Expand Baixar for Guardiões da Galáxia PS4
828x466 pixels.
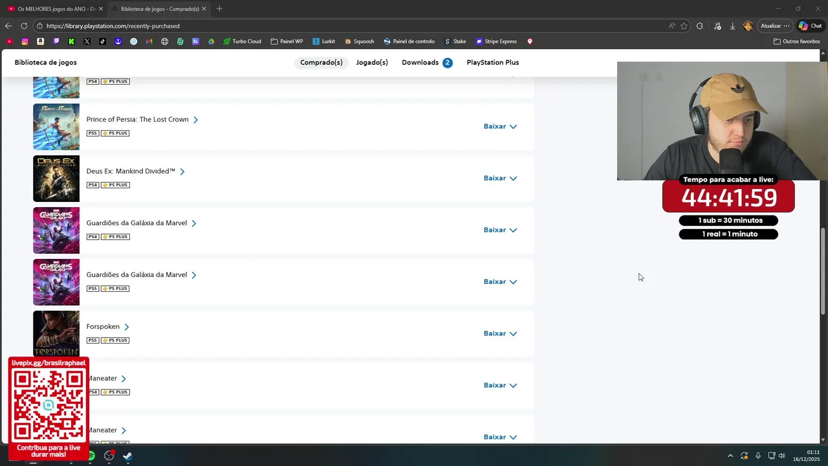click(x=500, y=230)
